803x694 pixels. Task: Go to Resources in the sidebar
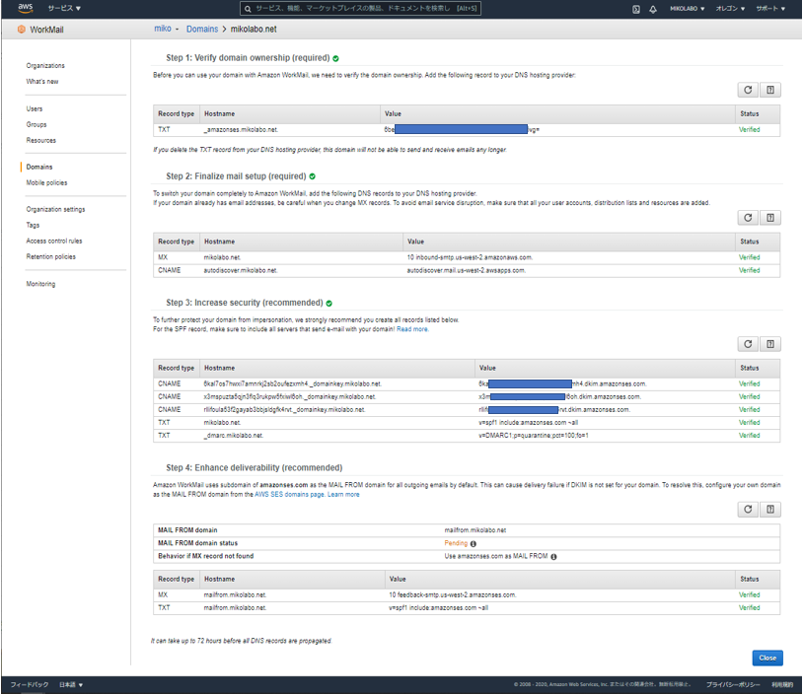(41, 141)
